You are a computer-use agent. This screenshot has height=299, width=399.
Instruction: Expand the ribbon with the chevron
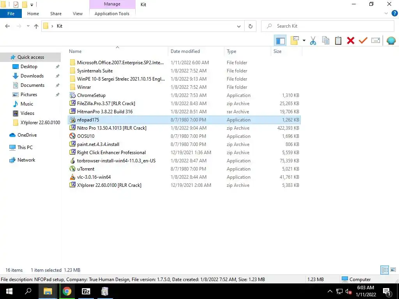(x=386, y=14)
